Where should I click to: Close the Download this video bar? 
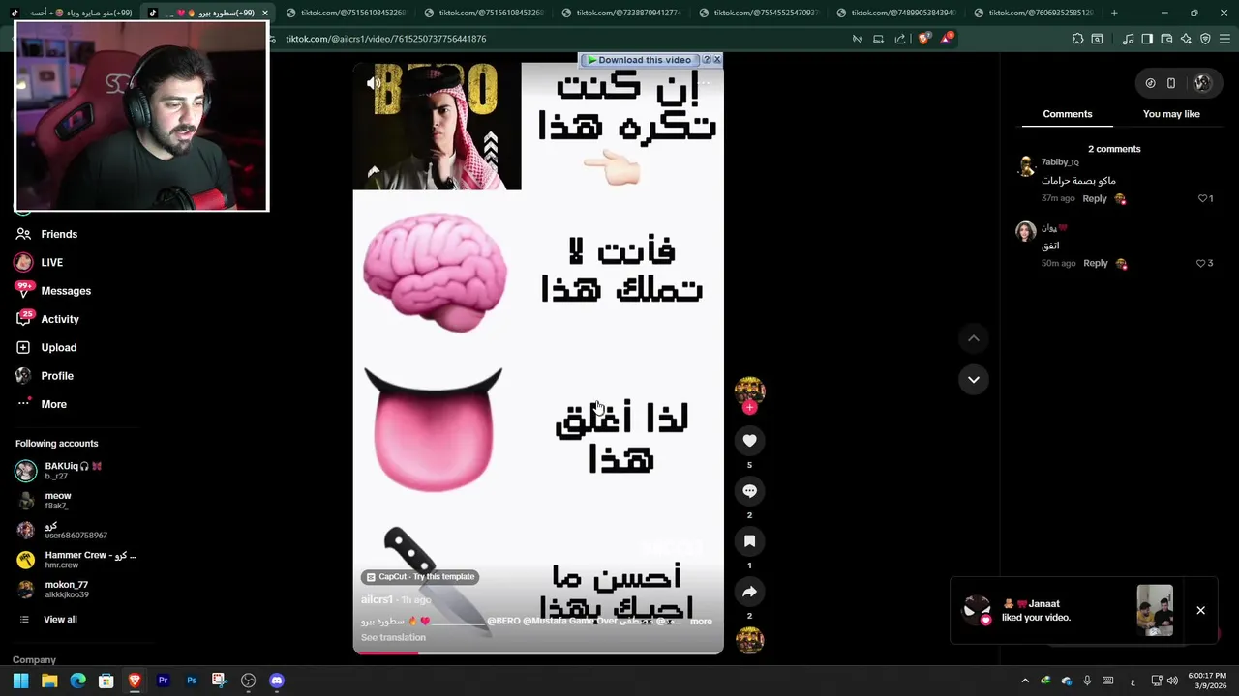coord(717,60)
